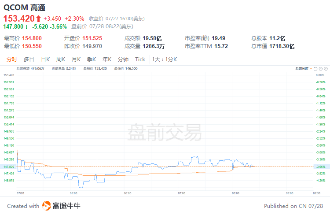Switch to the 日K tab
The width and height of the screenshot is (330, 215).
(45, 59)
